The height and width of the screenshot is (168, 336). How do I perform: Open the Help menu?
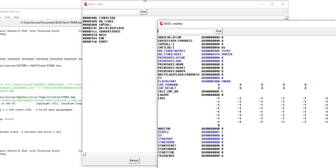pyautogui.click(x=16, y=17)
